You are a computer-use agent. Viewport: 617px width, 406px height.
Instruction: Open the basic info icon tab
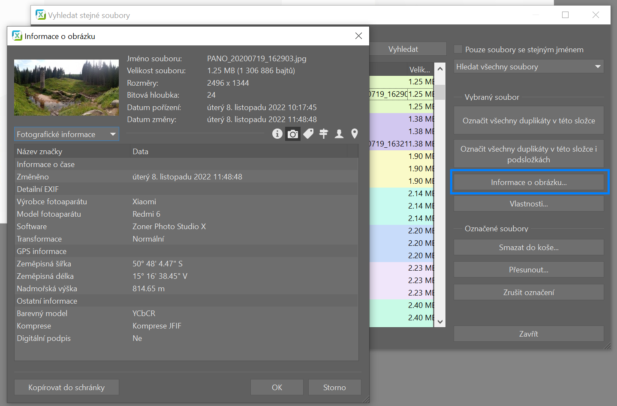(x=277, y=134)
